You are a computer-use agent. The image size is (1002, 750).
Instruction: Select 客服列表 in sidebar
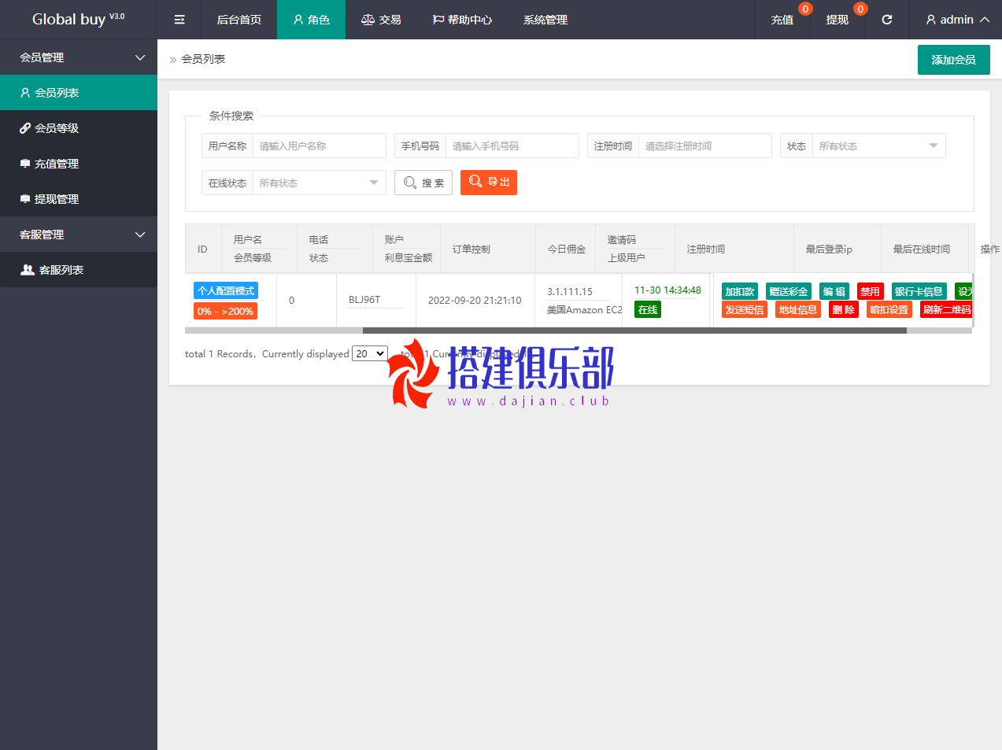[x=79, y=270]
